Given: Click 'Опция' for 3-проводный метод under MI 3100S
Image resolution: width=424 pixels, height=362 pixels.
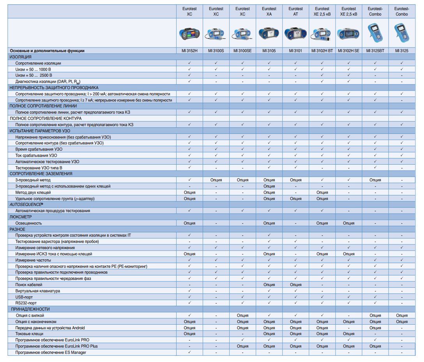Looking at the screenshot, I should click(x=216, y=180).
